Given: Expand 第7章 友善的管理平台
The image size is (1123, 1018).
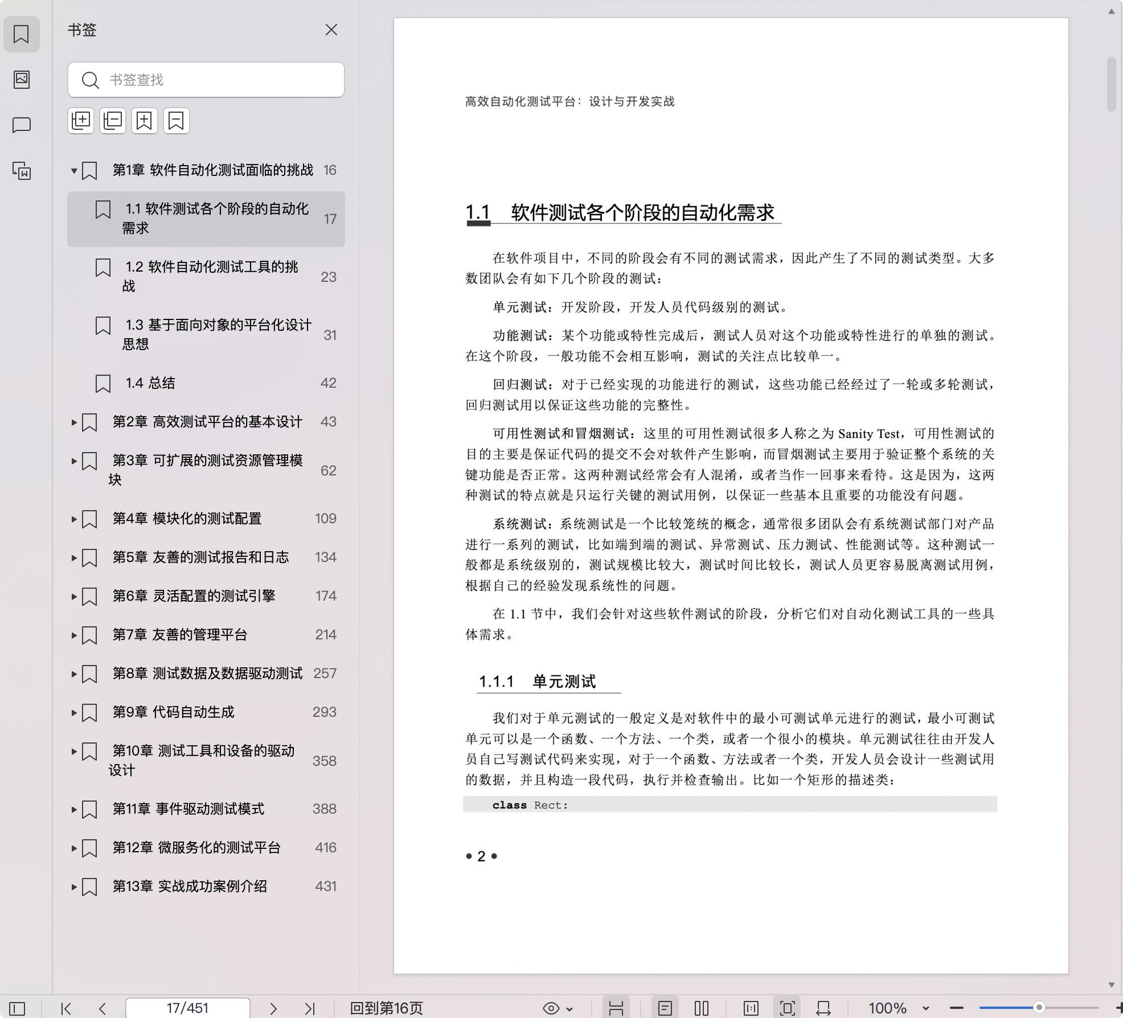Looking at the screenshot, I should pyautogui.click(x=74, y=635).
